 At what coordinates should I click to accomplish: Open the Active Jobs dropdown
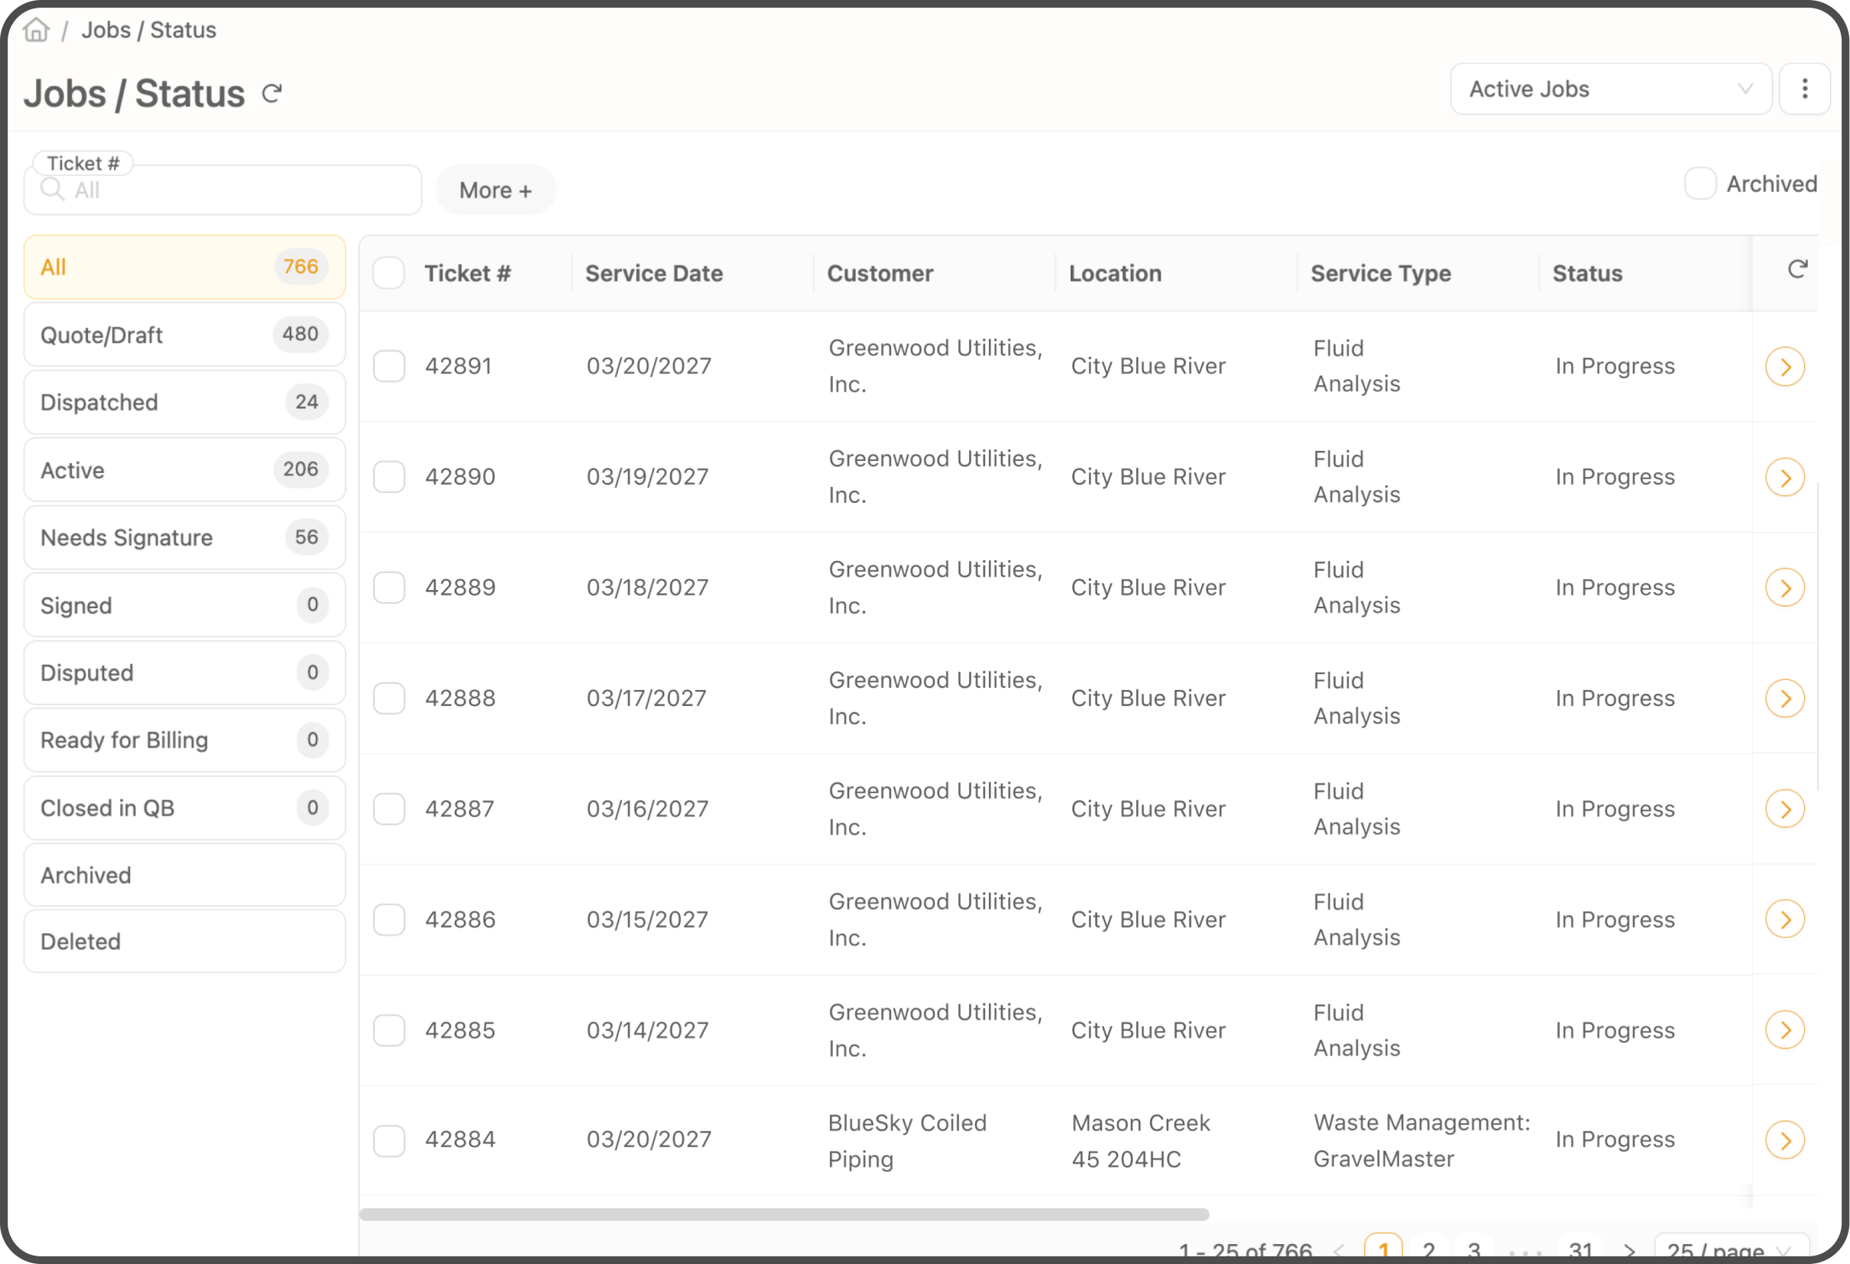pos(1609,89)
